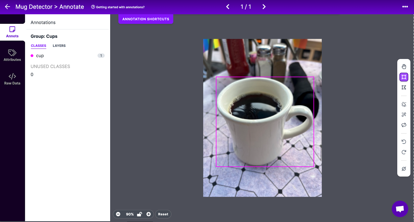Switch to the CLASSES tab
The height and width of the screenshot is (222, 414).
coord(39,46)
